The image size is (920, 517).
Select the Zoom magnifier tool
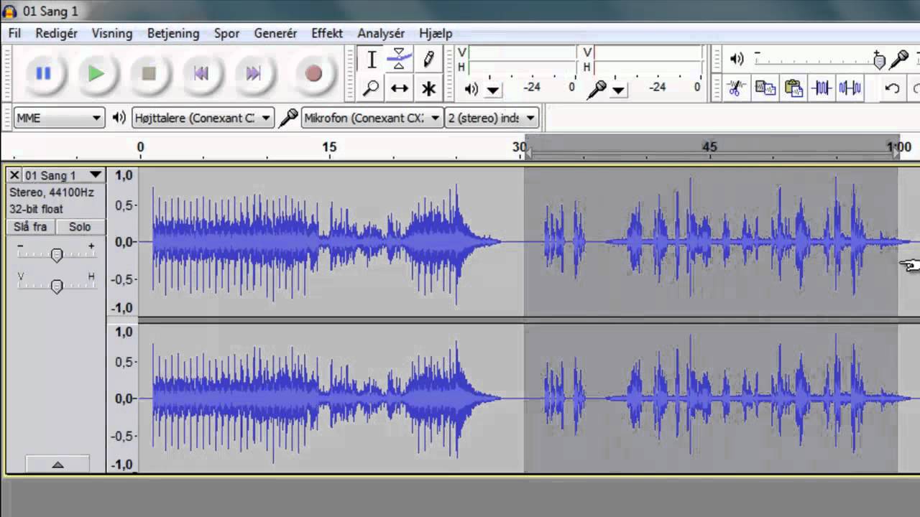pyautogui.click(x=372, y=88)
